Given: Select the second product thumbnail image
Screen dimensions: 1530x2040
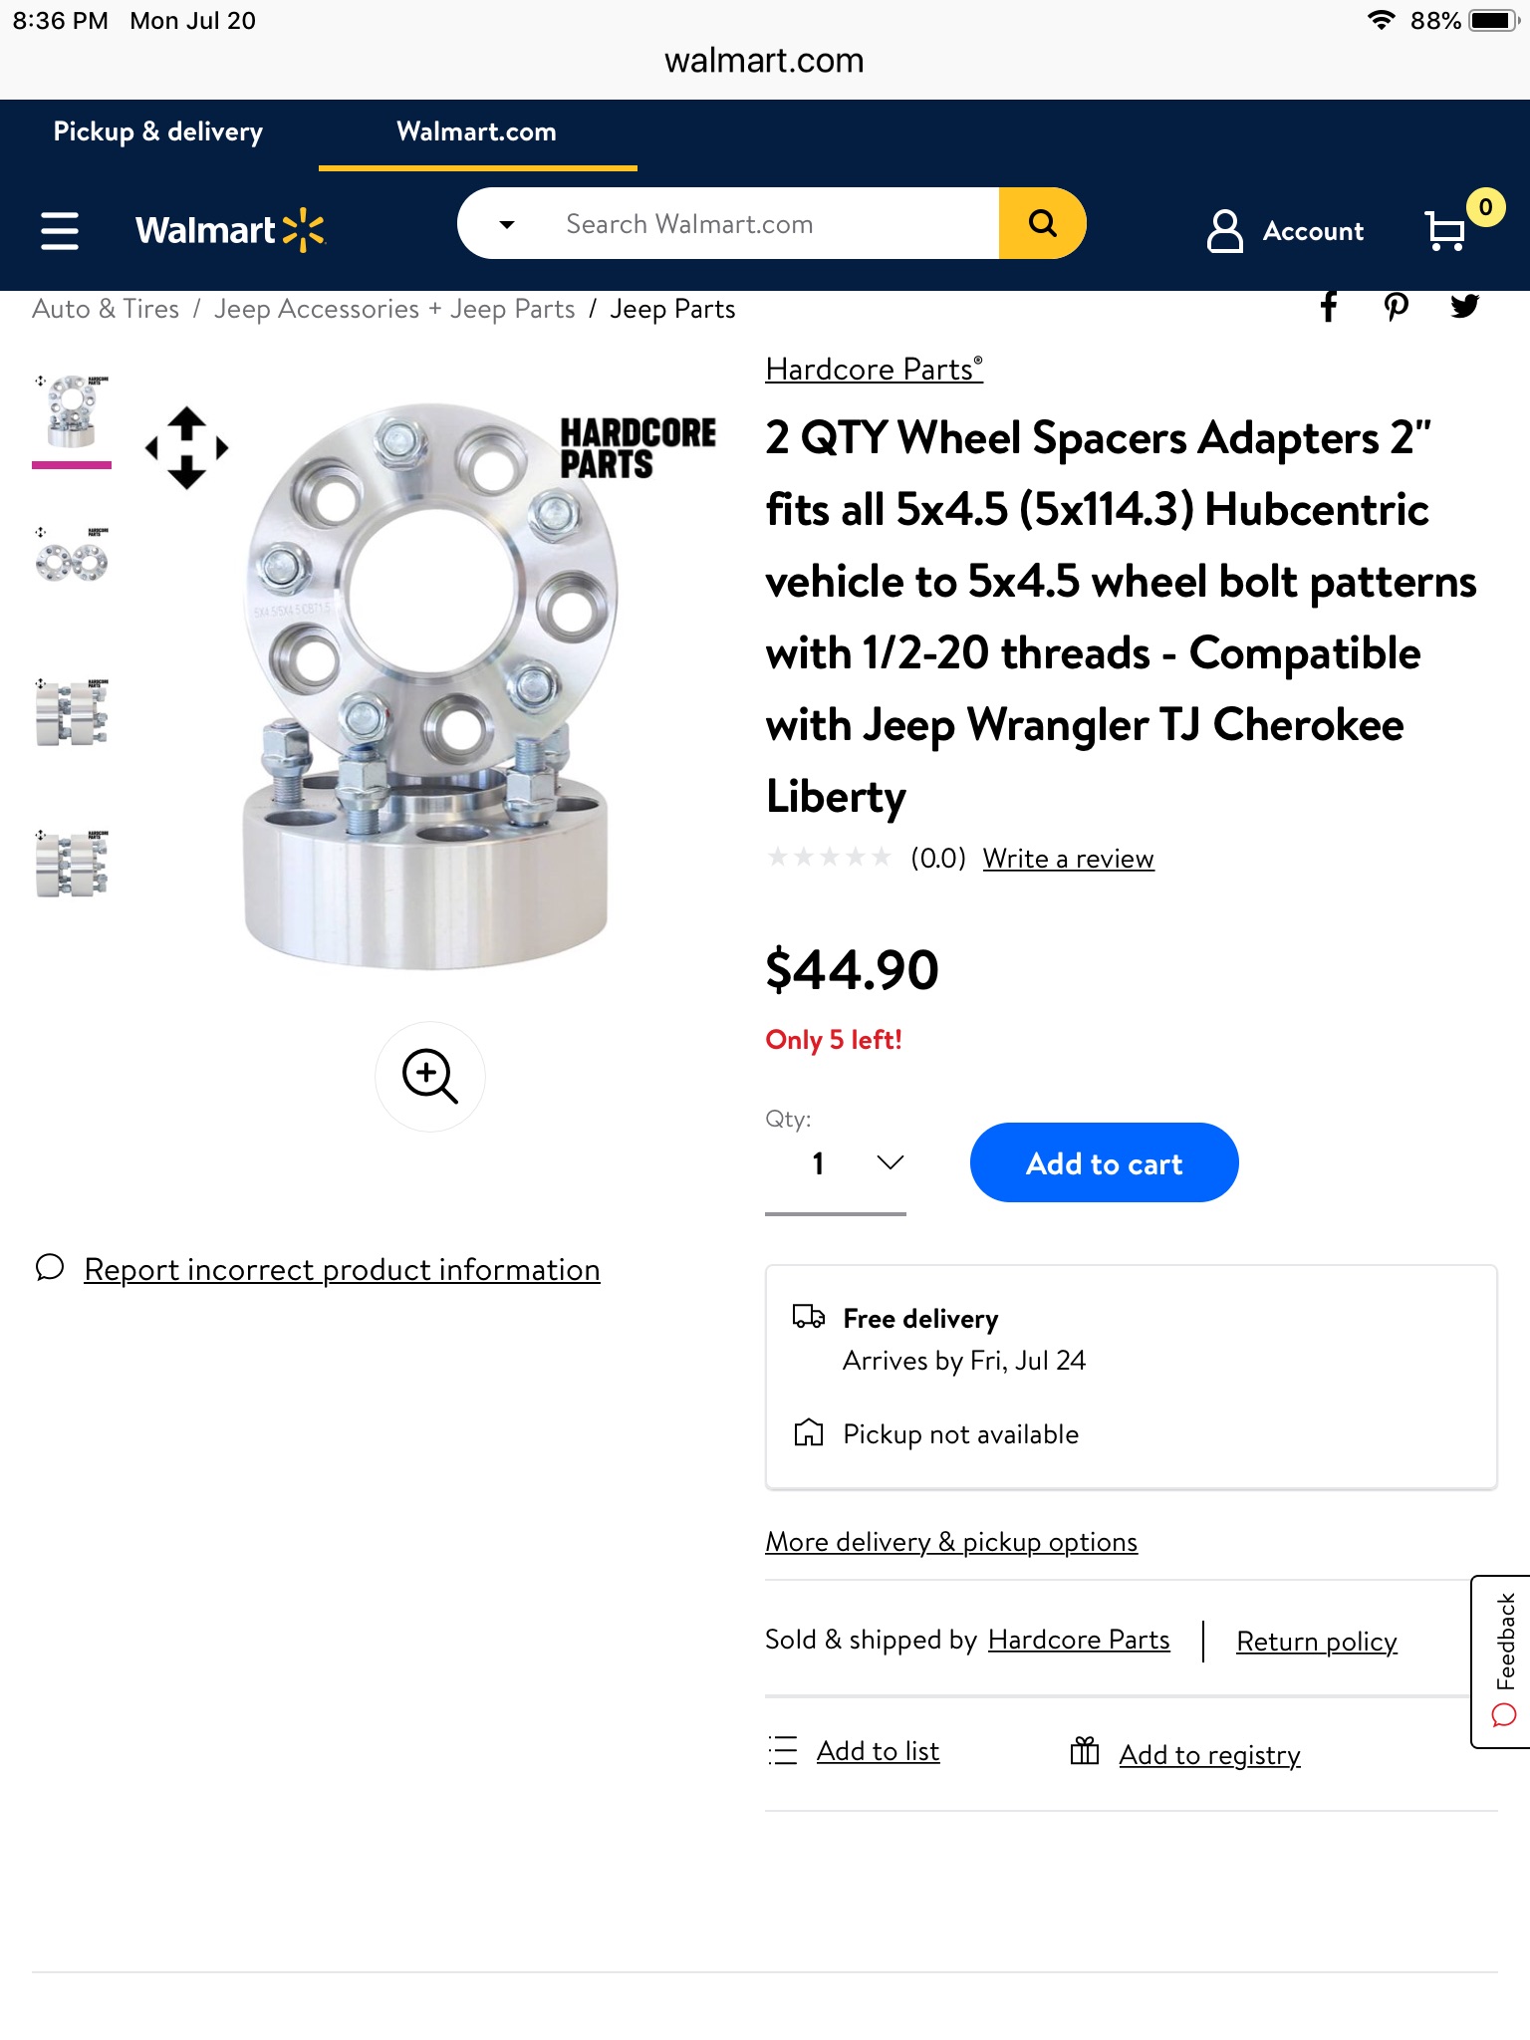Looking at the screenshot, I should click(x=72, y=556).
